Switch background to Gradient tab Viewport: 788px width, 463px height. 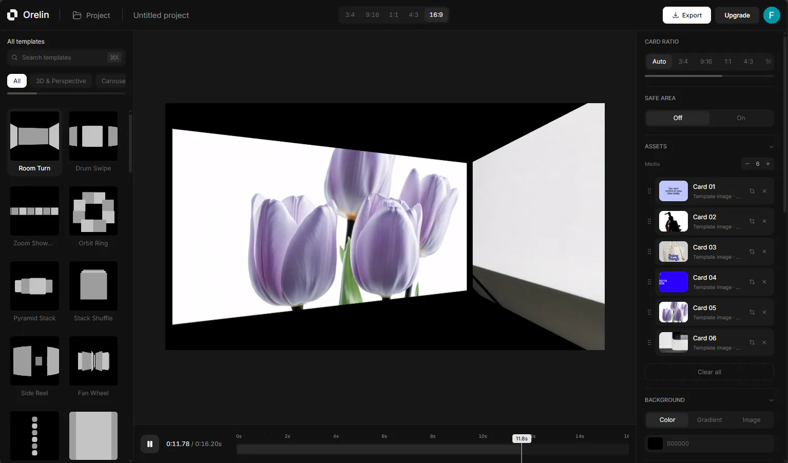point(709,420)
